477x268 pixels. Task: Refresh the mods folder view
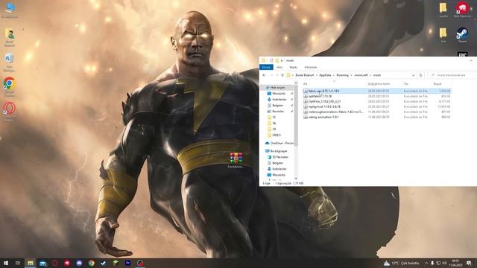click(420, 75)
